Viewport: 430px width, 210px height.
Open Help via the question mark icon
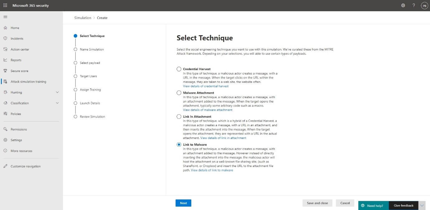tap(414, 5)
